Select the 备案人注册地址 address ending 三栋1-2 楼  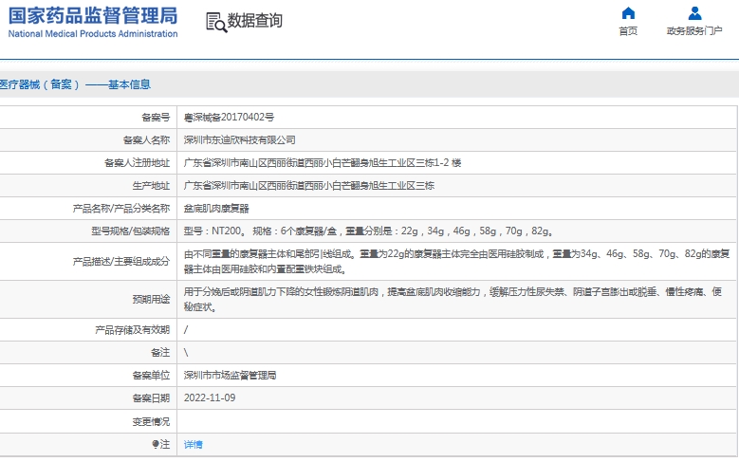pyautogui.click(x=323, y=162)
